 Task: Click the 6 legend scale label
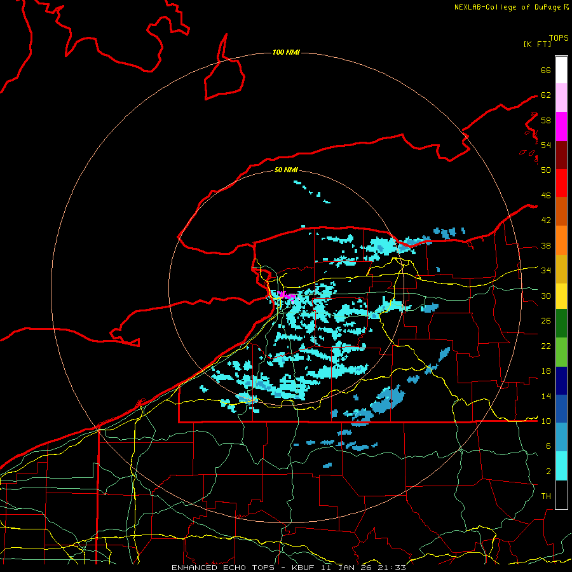[548, 446]
